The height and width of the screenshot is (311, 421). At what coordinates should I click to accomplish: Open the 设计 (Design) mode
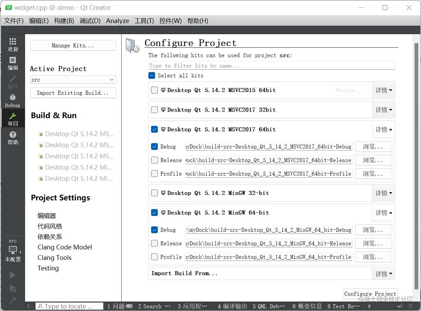pyautogui.click(x=13, y=82)
